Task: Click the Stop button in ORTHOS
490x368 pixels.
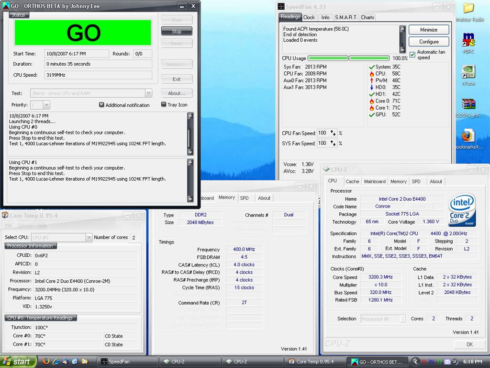Action: 177,31
